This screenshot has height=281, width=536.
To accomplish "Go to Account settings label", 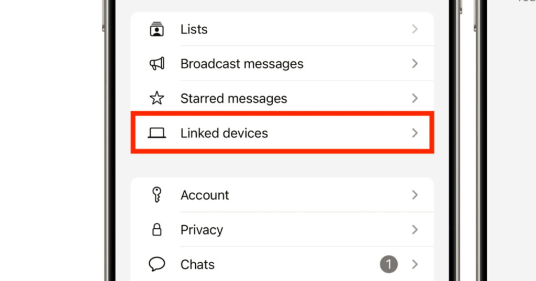I will [x=205, y=195].
